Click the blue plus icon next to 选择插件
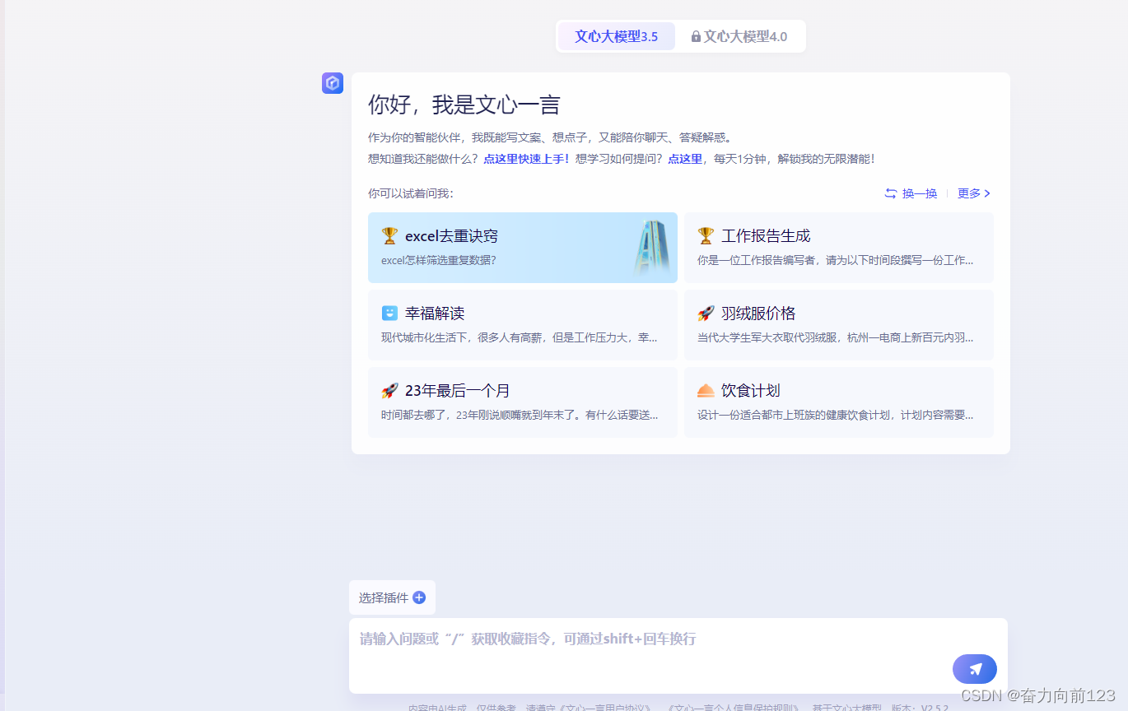 (x=419, y=597)
